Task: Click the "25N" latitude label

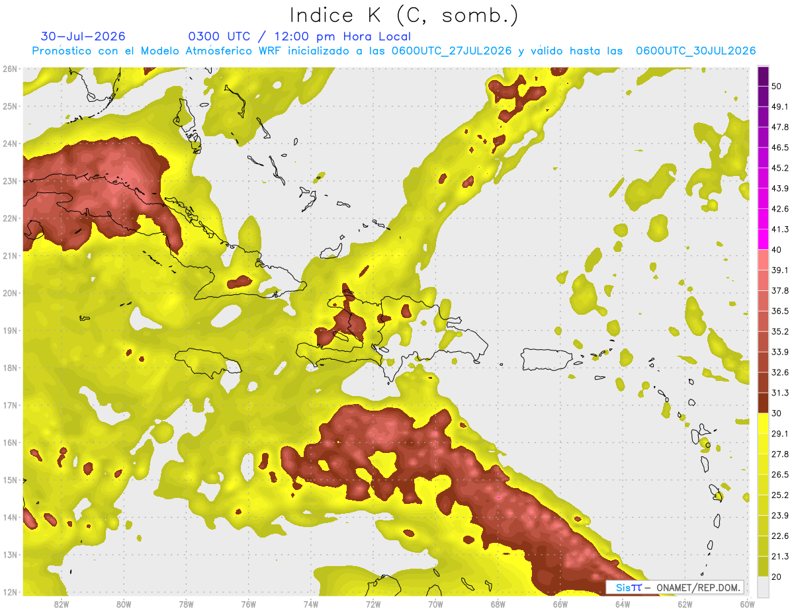Action: click(x=10, y=106)
